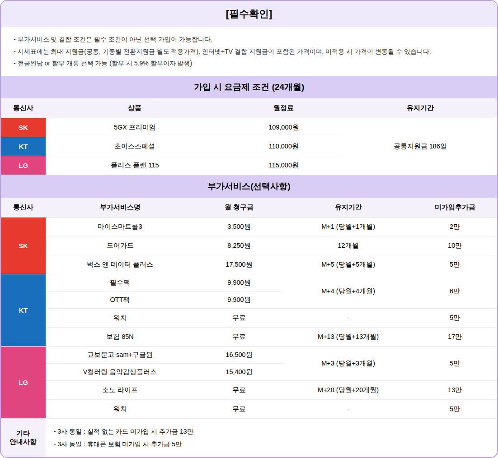Select the 휴대폰 보험 미가입 note
Image resolution: width=498 pixels, height=458 pixels.
(x=117, y=444)
